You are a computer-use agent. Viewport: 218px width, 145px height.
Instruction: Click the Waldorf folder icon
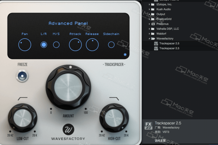[x=153, y=34]
